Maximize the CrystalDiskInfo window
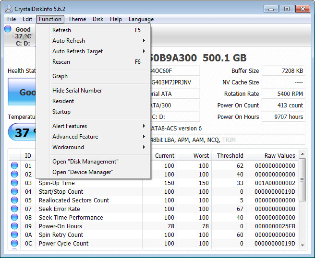Viewport: 315px width, 258px height. tap(287, 9)
